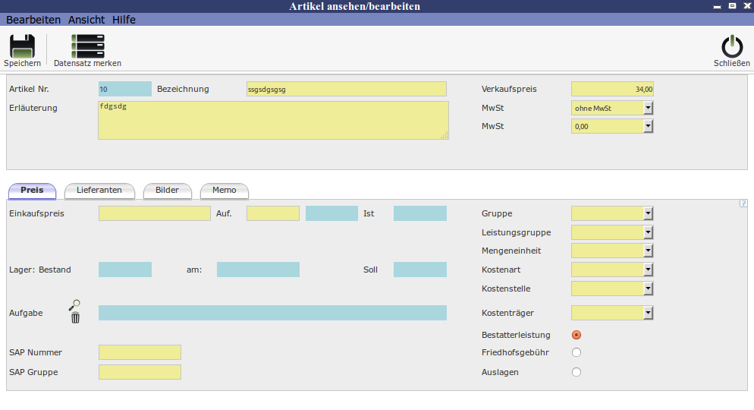Expand the Gruppe dropdown

tap(648, 213)
